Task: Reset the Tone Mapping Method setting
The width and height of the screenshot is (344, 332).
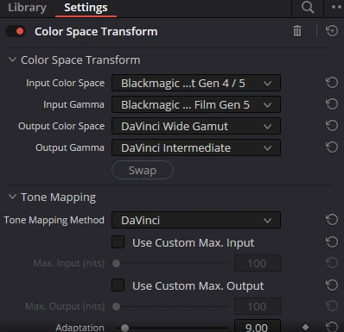Action: (x=332, y=220)
